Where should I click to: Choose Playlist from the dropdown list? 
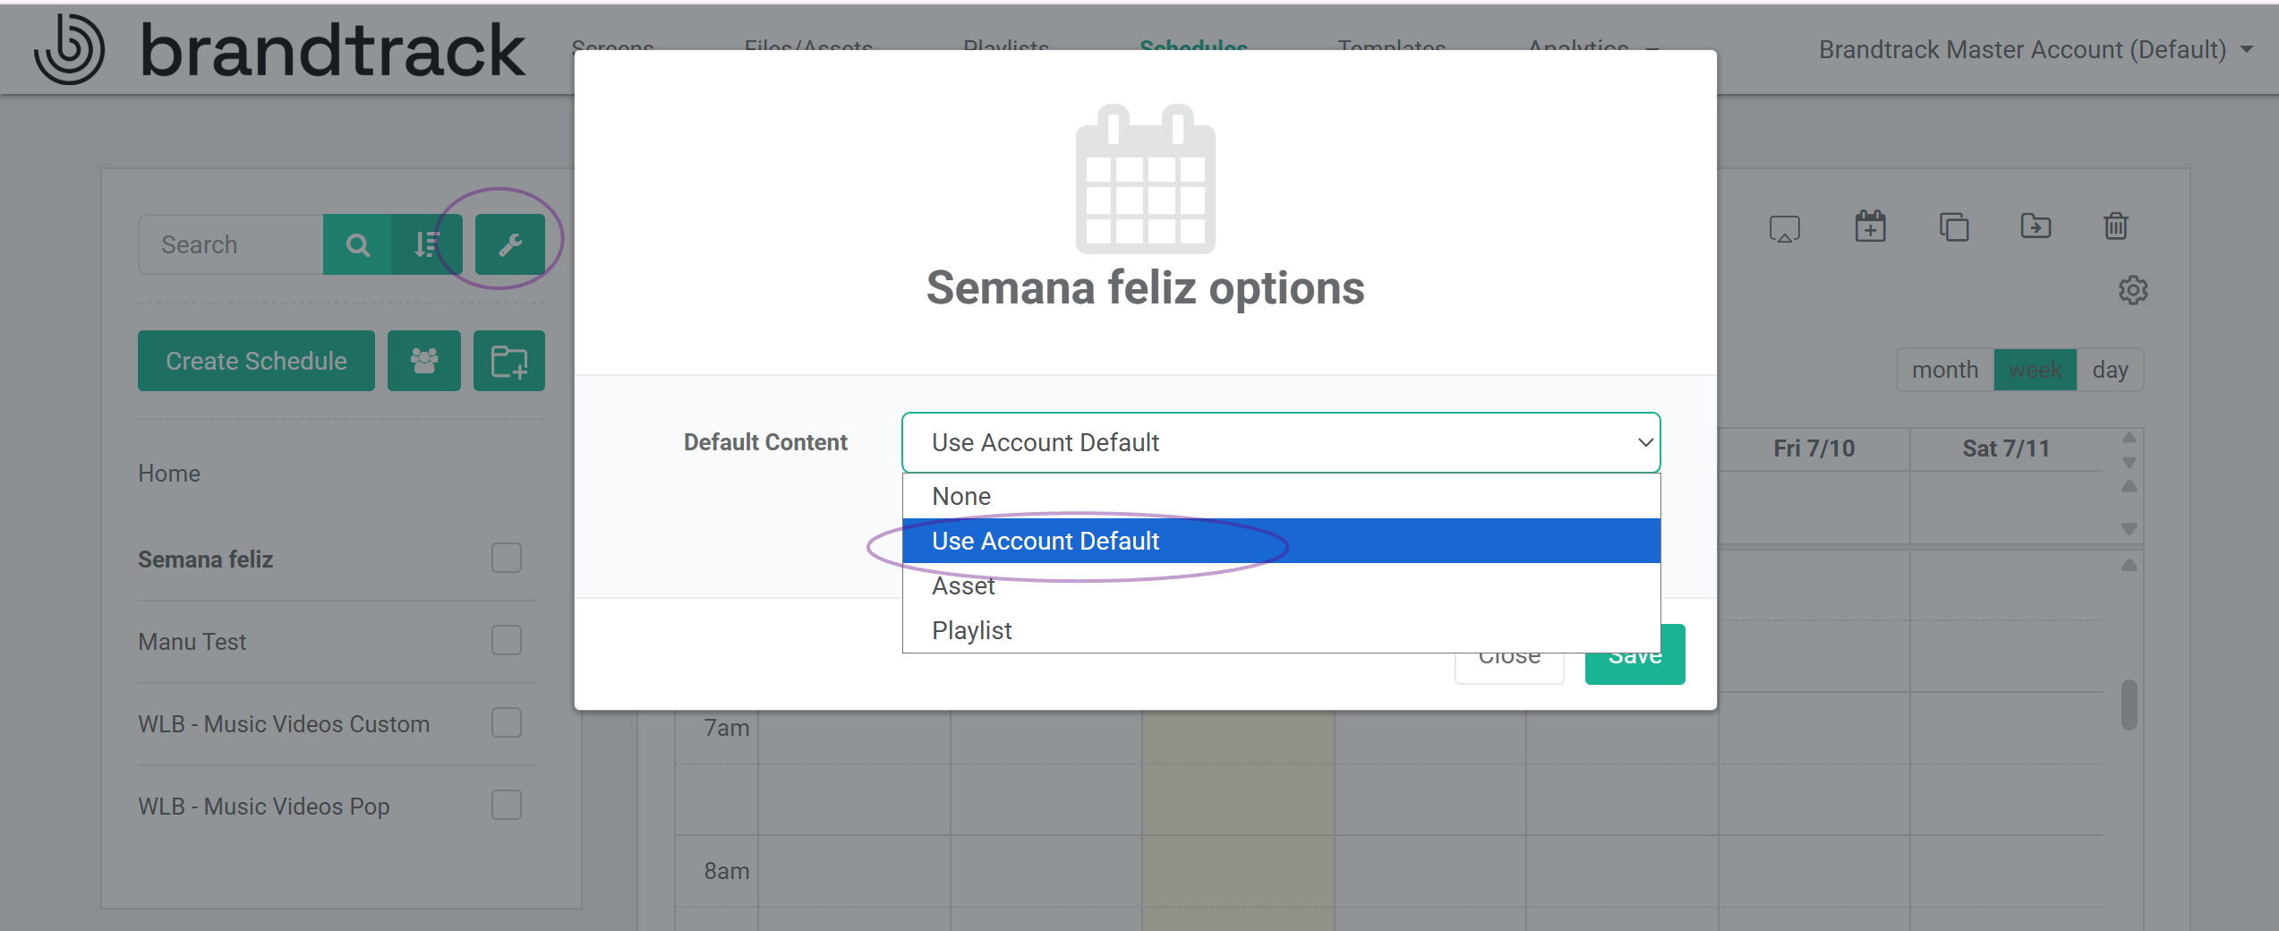pos(1281,630)
